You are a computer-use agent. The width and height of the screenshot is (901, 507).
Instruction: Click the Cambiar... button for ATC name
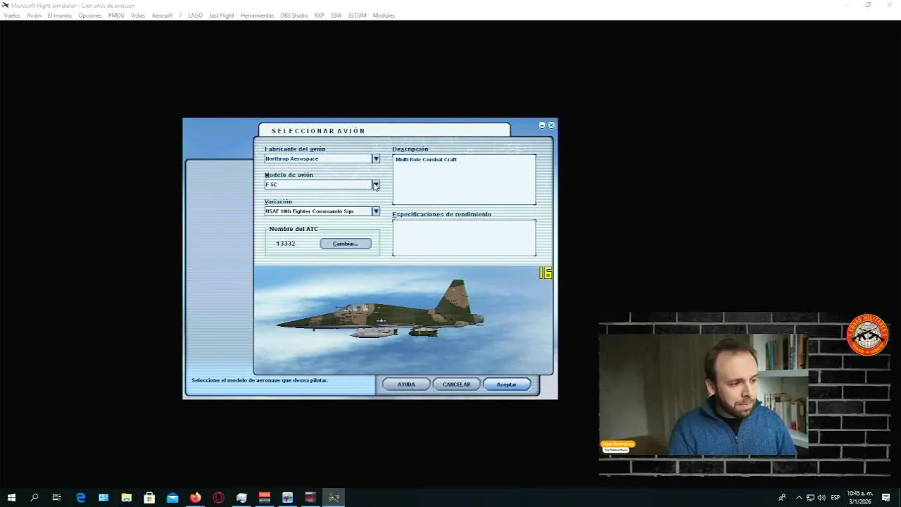(x=346, y=244)
